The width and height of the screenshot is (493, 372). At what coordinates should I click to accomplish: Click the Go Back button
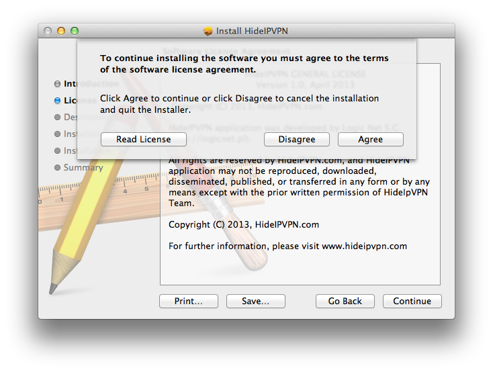tap(345, 301)
